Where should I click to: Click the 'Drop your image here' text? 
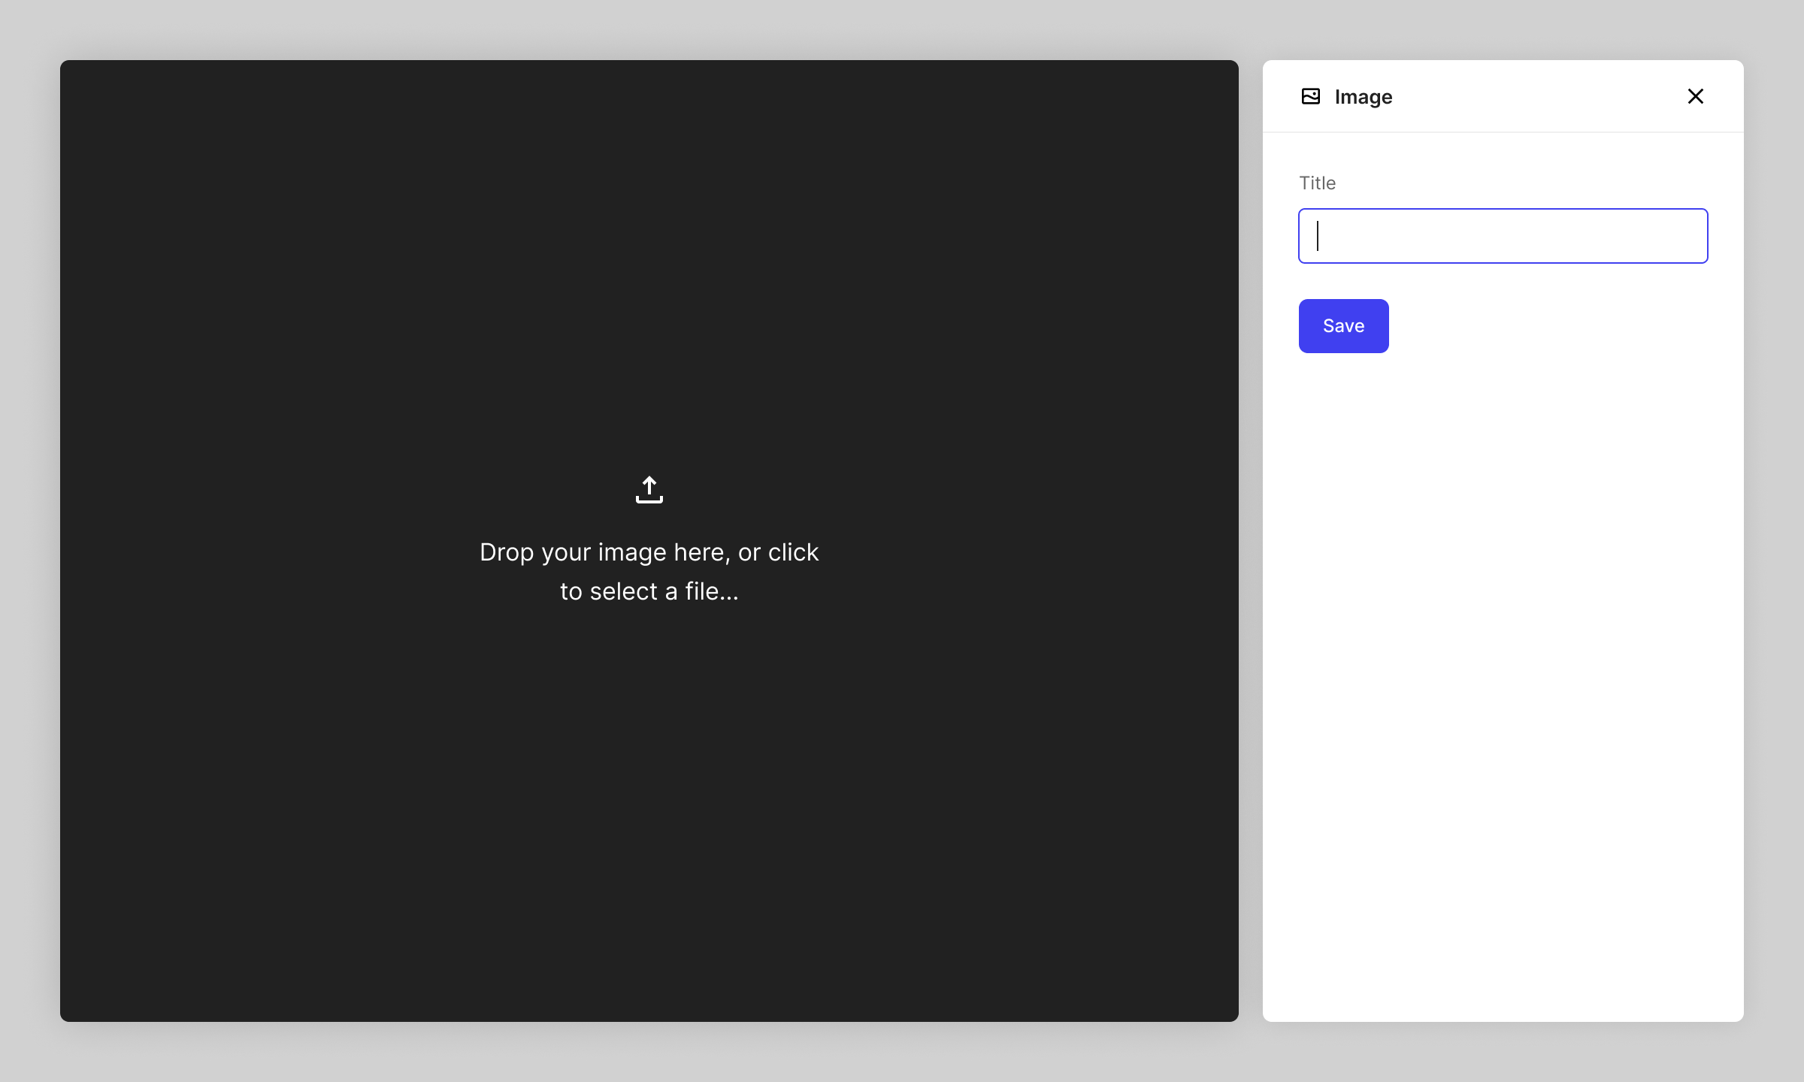(649, 552)
